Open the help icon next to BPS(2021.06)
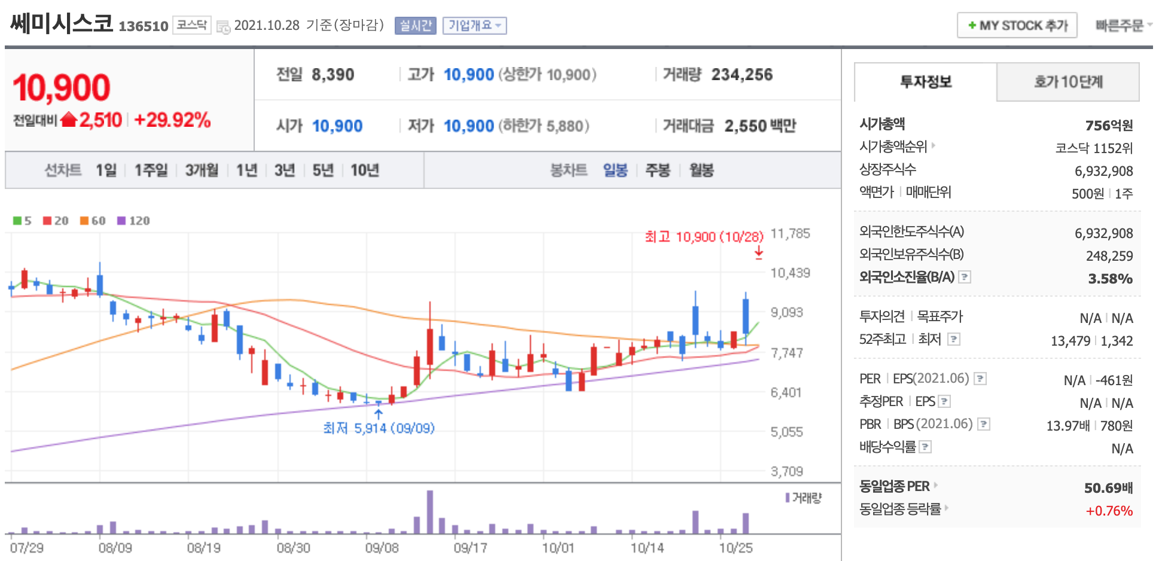 (x=984, y=424)
